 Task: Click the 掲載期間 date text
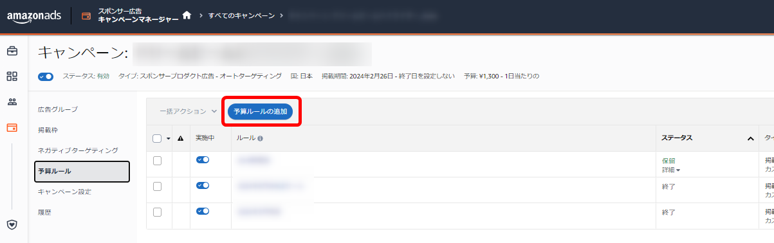coord(388,76)
